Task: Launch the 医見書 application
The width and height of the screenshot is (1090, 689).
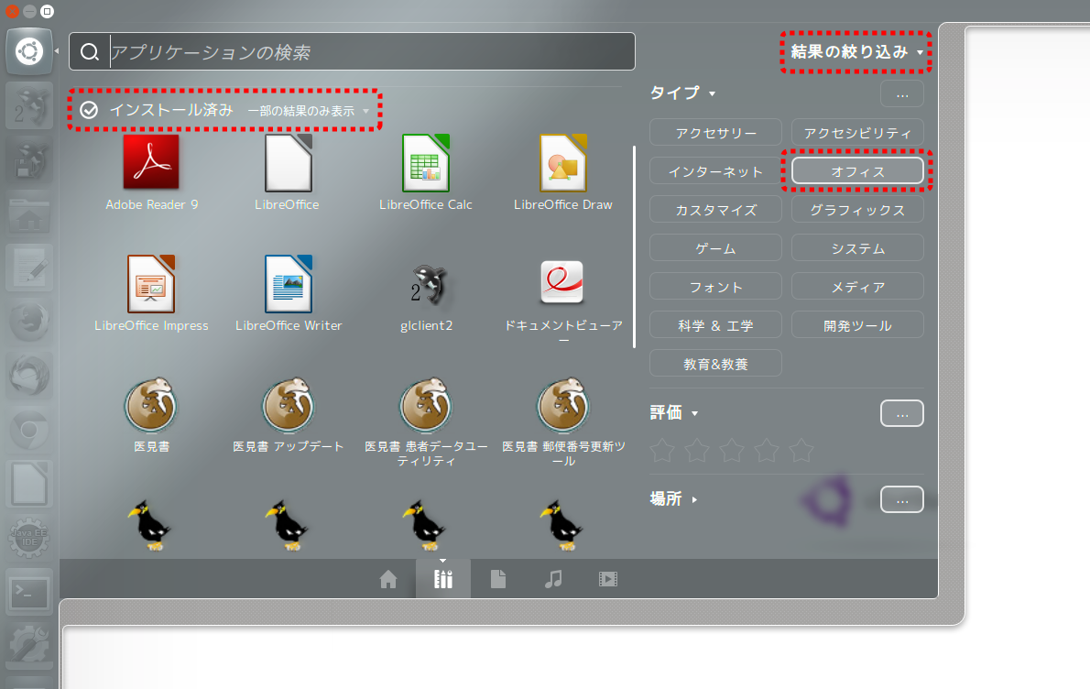Action: coord(151,415)
